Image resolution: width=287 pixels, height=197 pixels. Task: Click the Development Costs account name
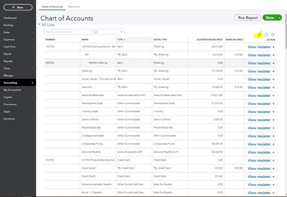click(x=92, y=103)
